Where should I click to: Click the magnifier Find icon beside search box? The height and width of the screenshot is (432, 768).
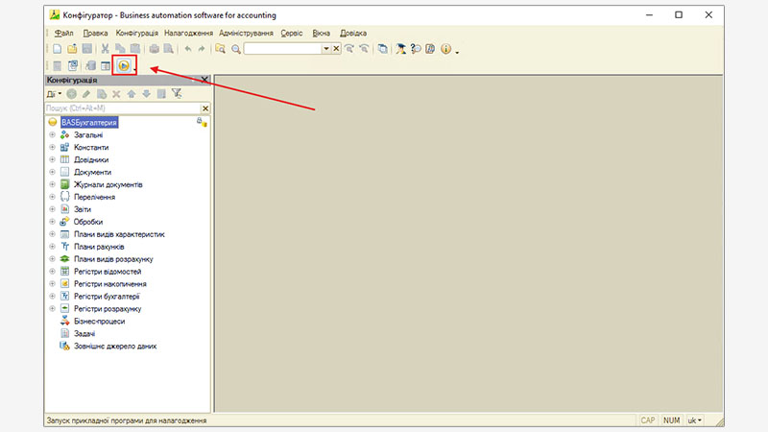click(x=235, y=48)
